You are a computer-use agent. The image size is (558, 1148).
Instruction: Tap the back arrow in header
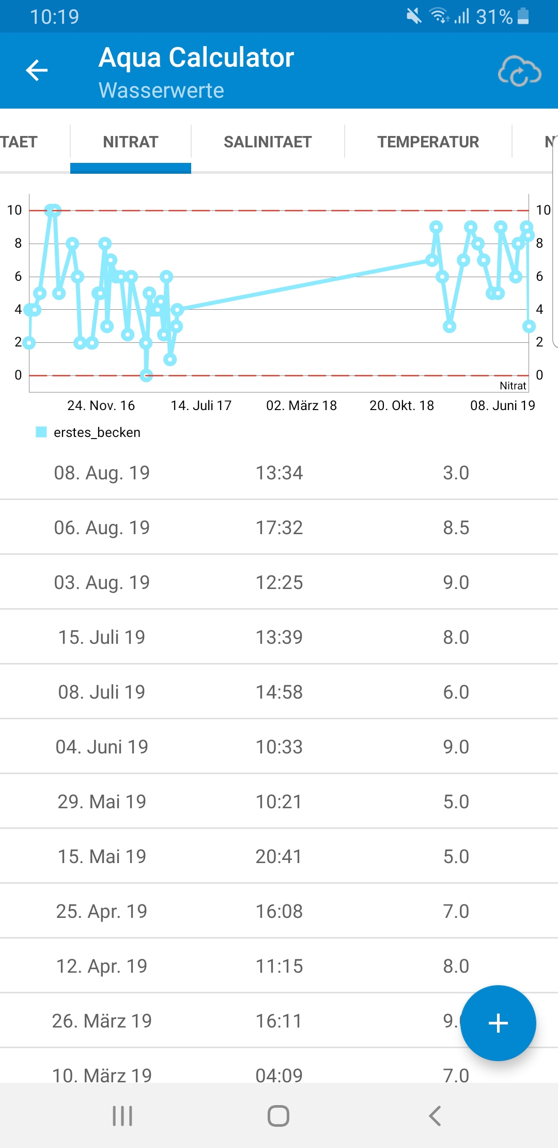point(37,70)
